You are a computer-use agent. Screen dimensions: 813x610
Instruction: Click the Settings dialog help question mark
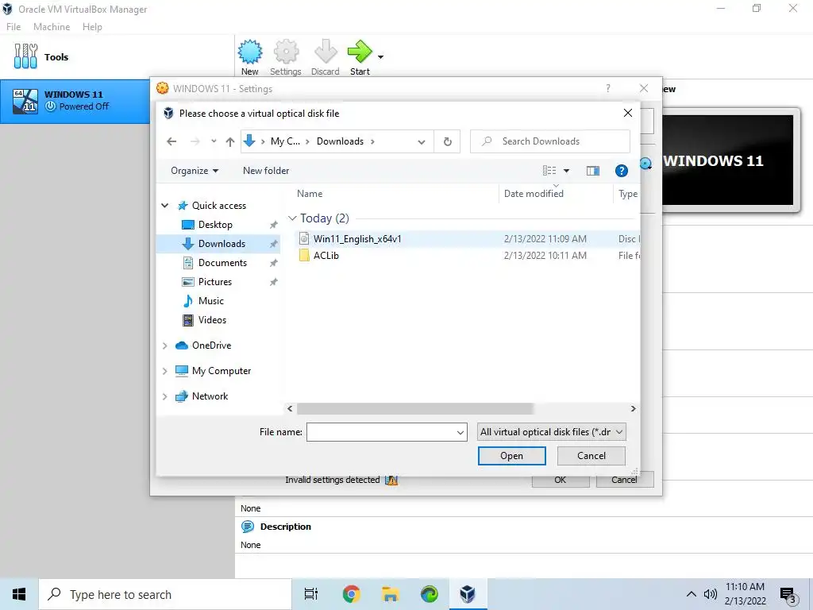(x=607, y=89)
